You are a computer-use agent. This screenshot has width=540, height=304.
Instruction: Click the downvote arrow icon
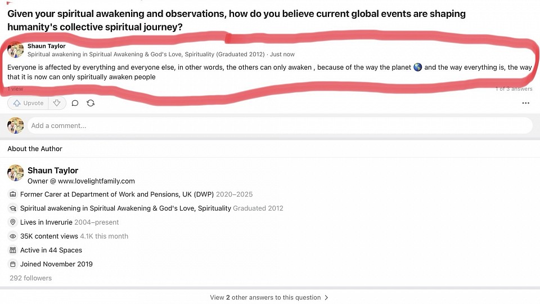pos(57,103)
